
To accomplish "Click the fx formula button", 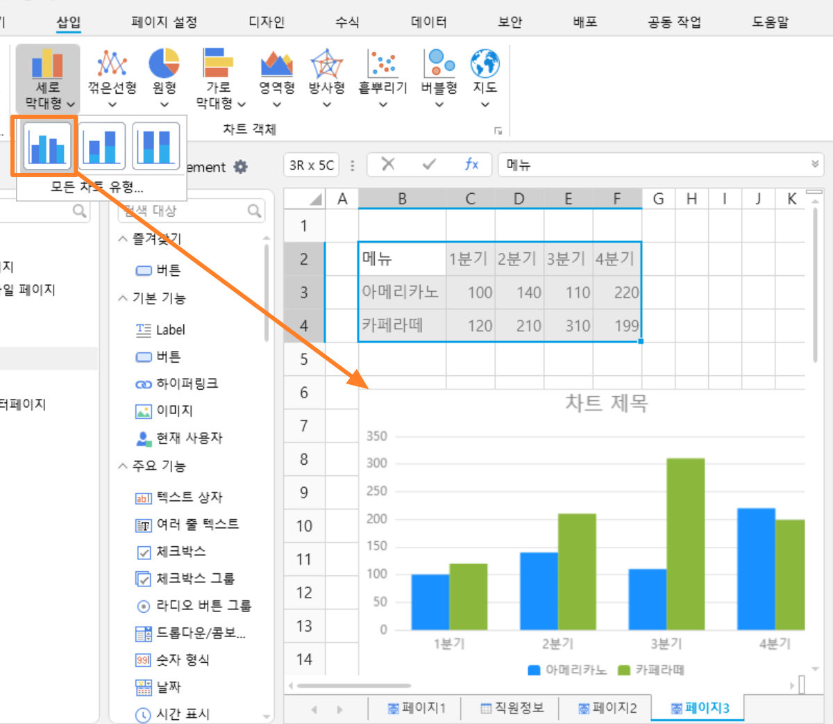I will pyautogui.click(x=471, y=165).
